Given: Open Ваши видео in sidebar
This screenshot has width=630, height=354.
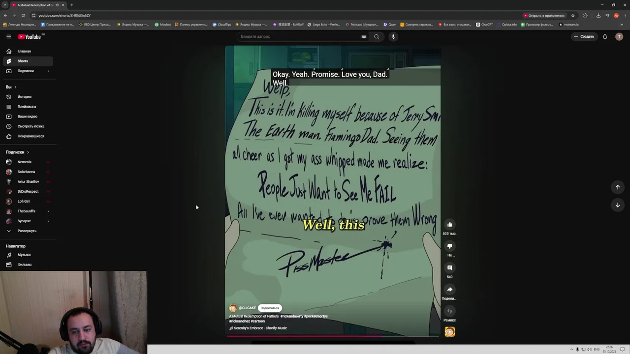Looking at the screenshot, I should (x=28, y=117).
